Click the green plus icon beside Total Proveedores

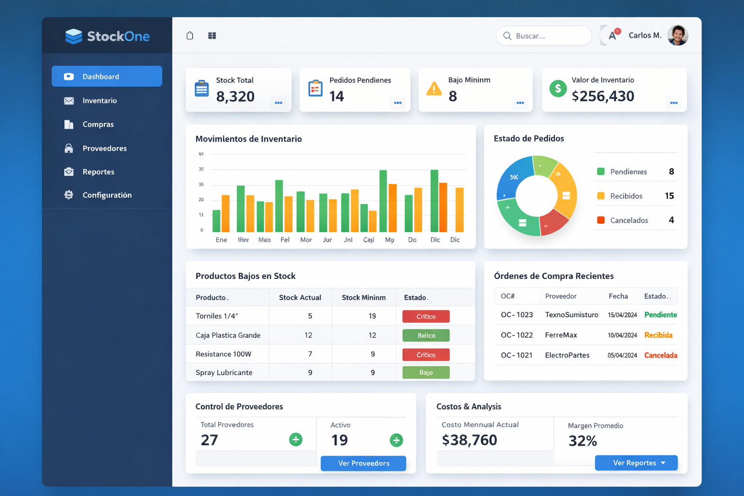click(295, 439)
